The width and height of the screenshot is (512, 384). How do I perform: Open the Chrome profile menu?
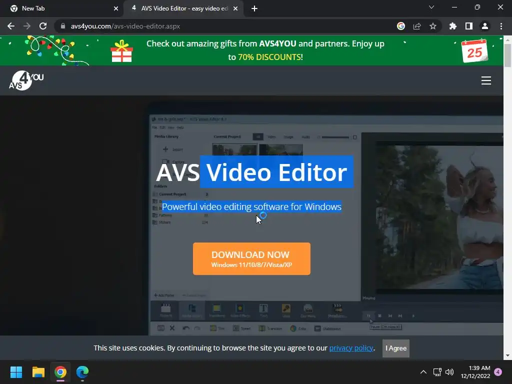pos(485,26)
